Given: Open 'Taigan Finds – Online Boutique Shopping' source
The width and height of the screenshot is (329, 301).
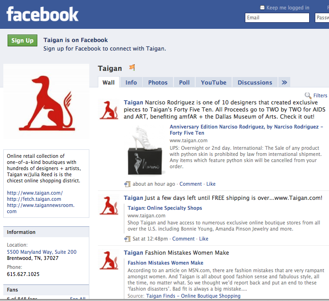Looking at the screenshot, I should [193, 296].
